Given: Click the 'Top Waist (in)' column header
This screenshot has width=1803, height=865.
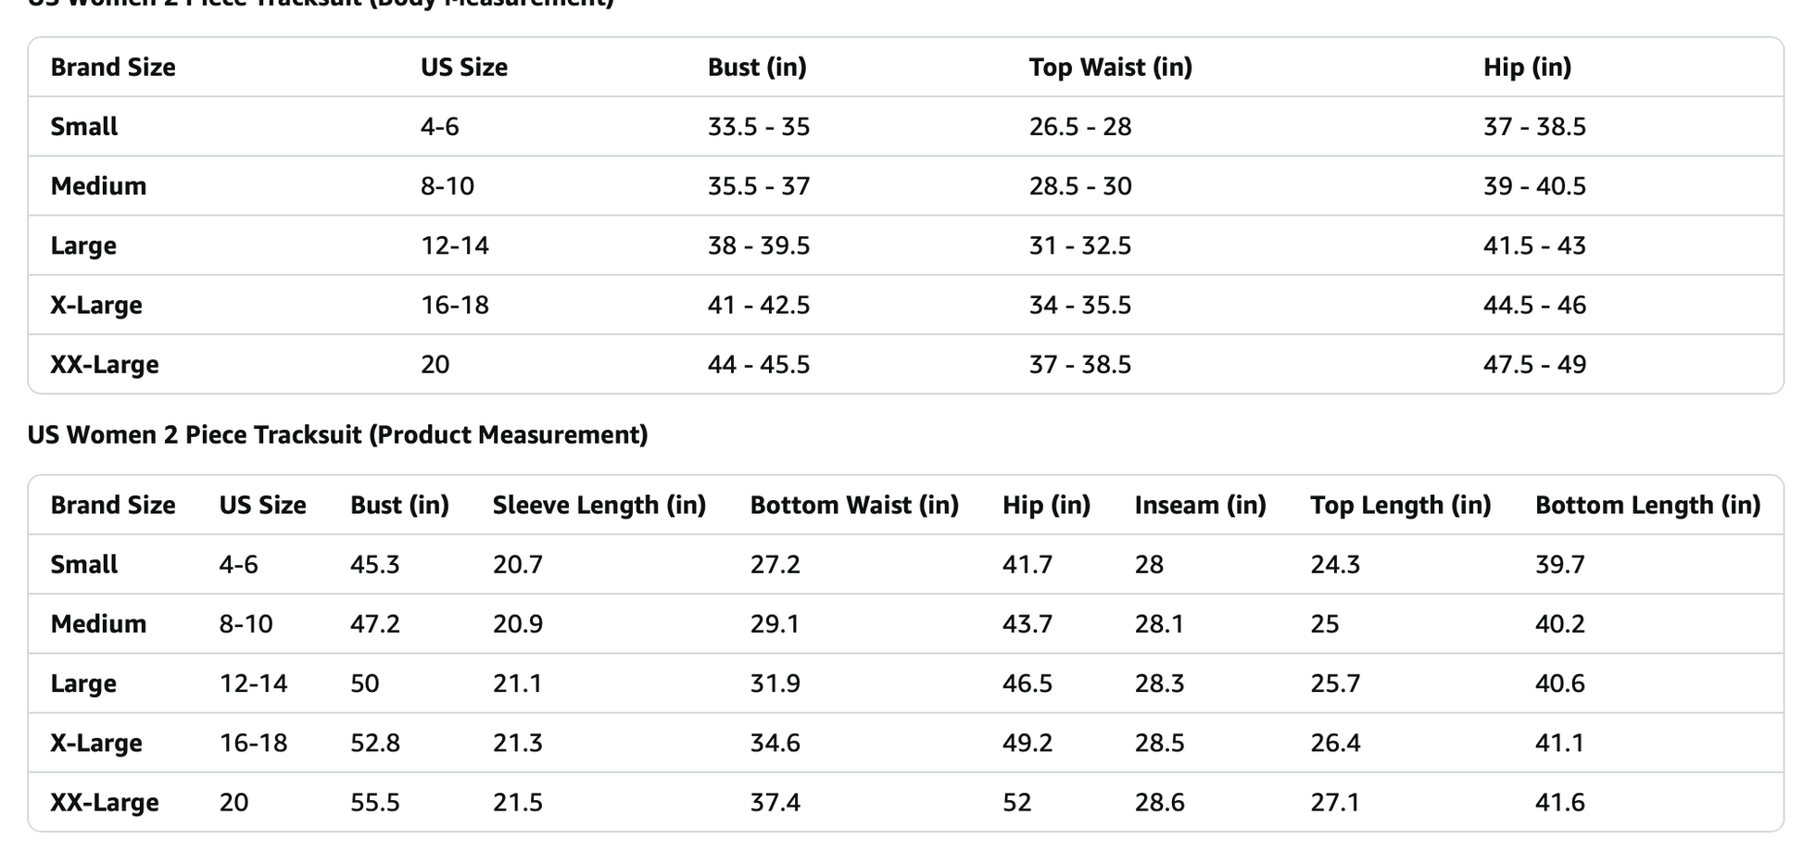Looking at the screenshot, I should click(x=1110, y=68).
